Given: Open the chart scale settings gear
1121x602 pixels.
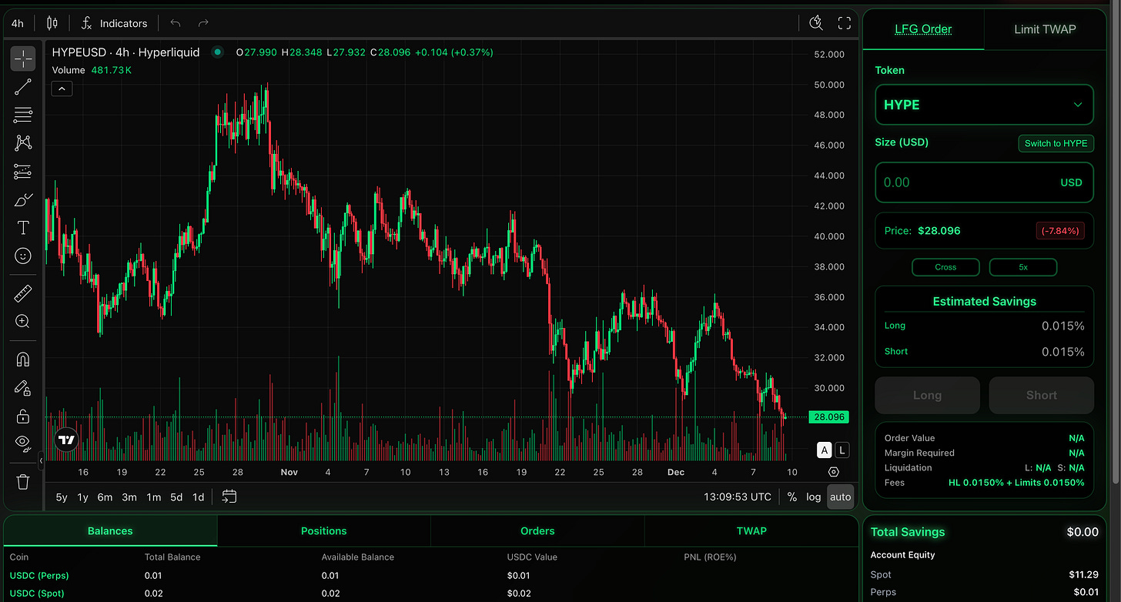Looking at the screenshot, I should (834, 472).
